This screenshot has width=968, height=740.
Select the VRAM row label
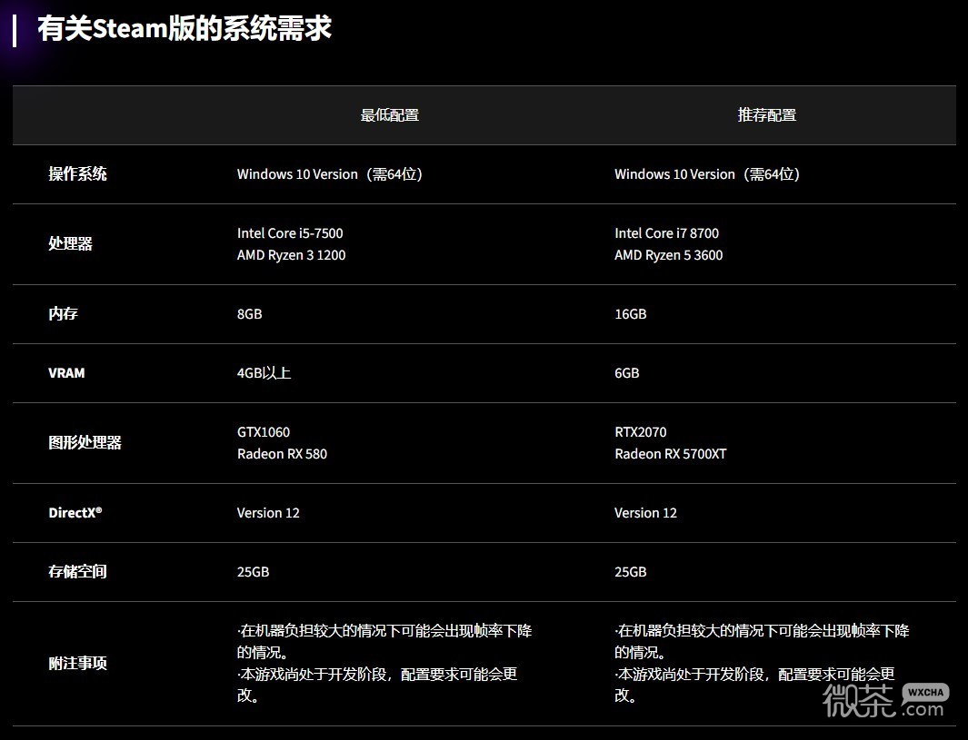[66, 373]
